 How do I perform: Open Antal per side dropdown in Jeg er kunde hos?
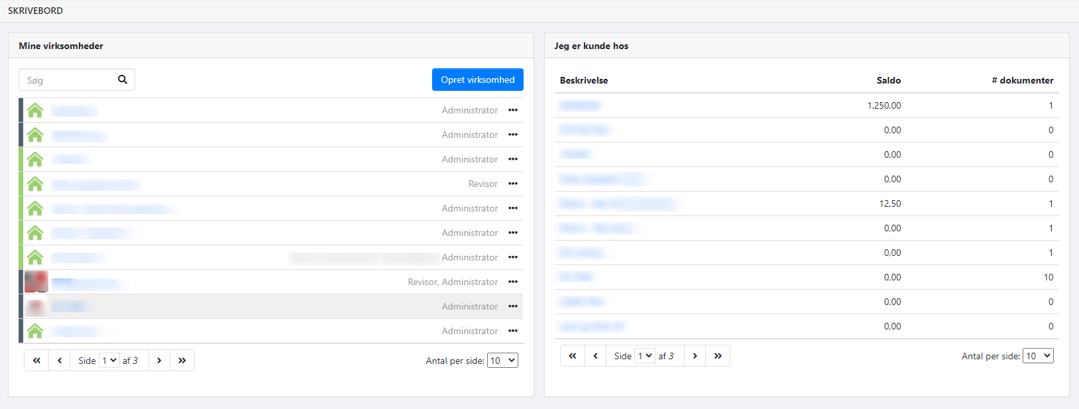pos(1038,356)
